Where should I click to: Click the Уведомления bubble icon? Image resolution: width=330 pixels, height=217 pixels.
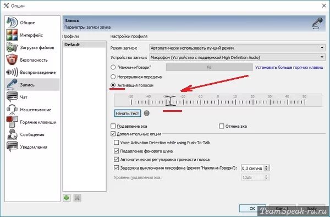(12, 147)
